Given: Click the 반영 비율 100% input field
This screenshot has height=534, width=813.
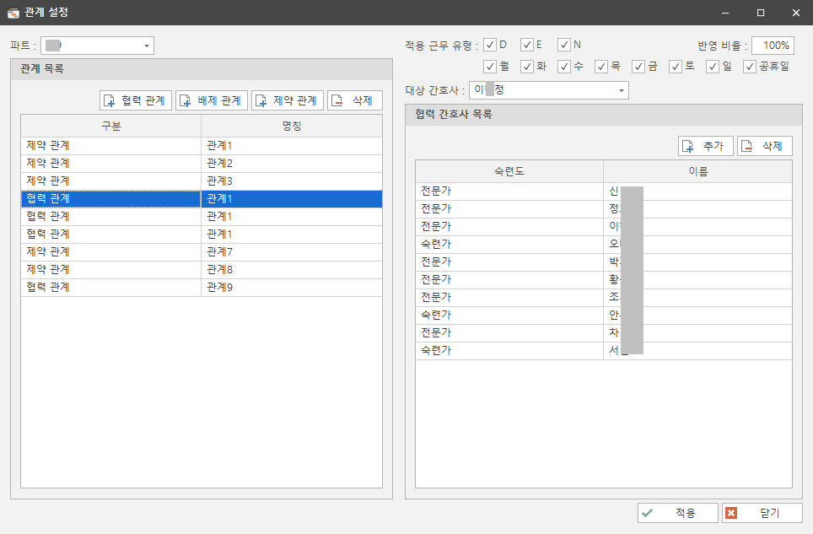Looking at the screenshot, I should coord(773,46).
